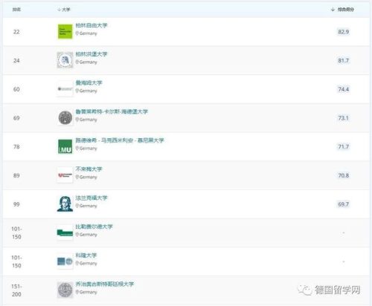The height and width of the screenshot is (306, 372).
Task: Click the Goethe portrait logo of Frankfurt University
Action: click(65, 204)
